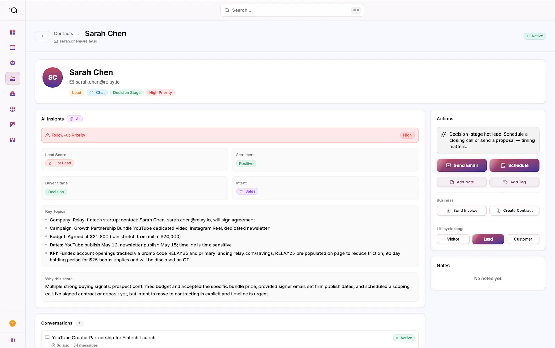The width and height of the screenshot is (555, 348).
Task: Click the orange Lead tag under name
Action: coord(77,93)
